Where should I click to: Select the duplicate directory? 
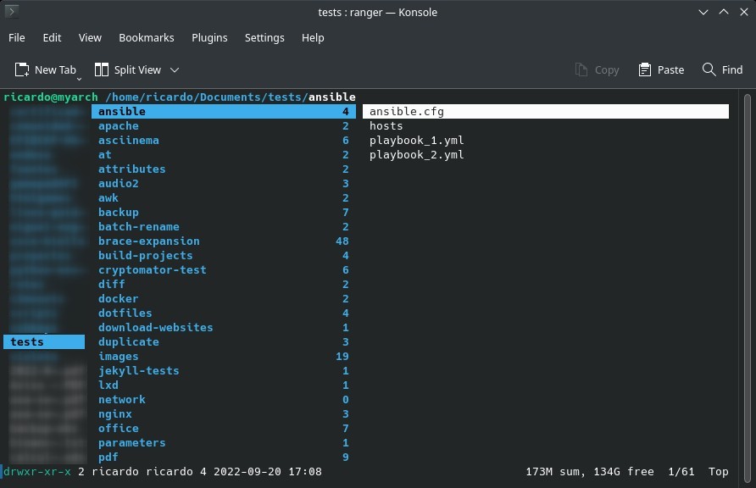coord(224,342)
